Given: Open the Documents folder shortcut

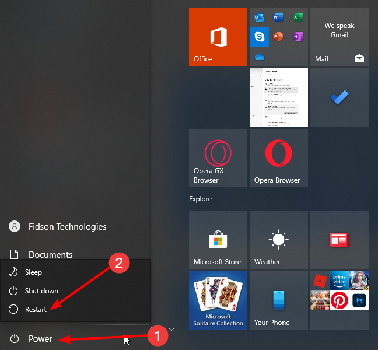Looking at the screenshot, I should (75, 254).
